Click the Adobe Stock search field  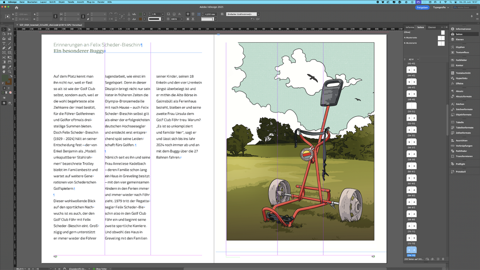click(464, 7)
